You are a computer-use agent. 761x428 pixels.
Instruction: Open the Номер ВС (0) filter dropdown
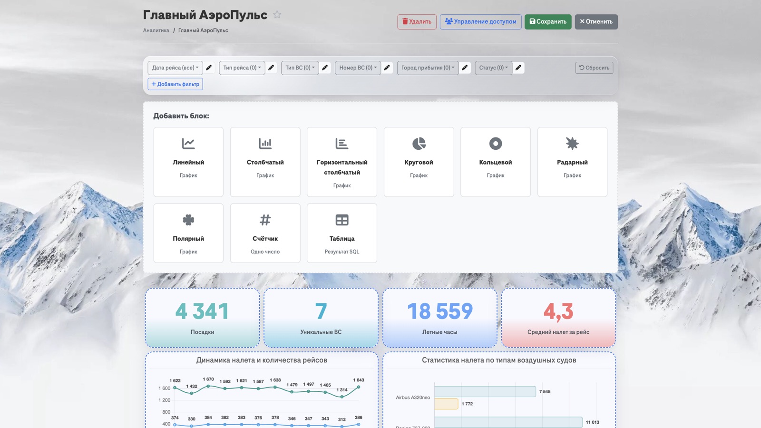coord(358,68)
